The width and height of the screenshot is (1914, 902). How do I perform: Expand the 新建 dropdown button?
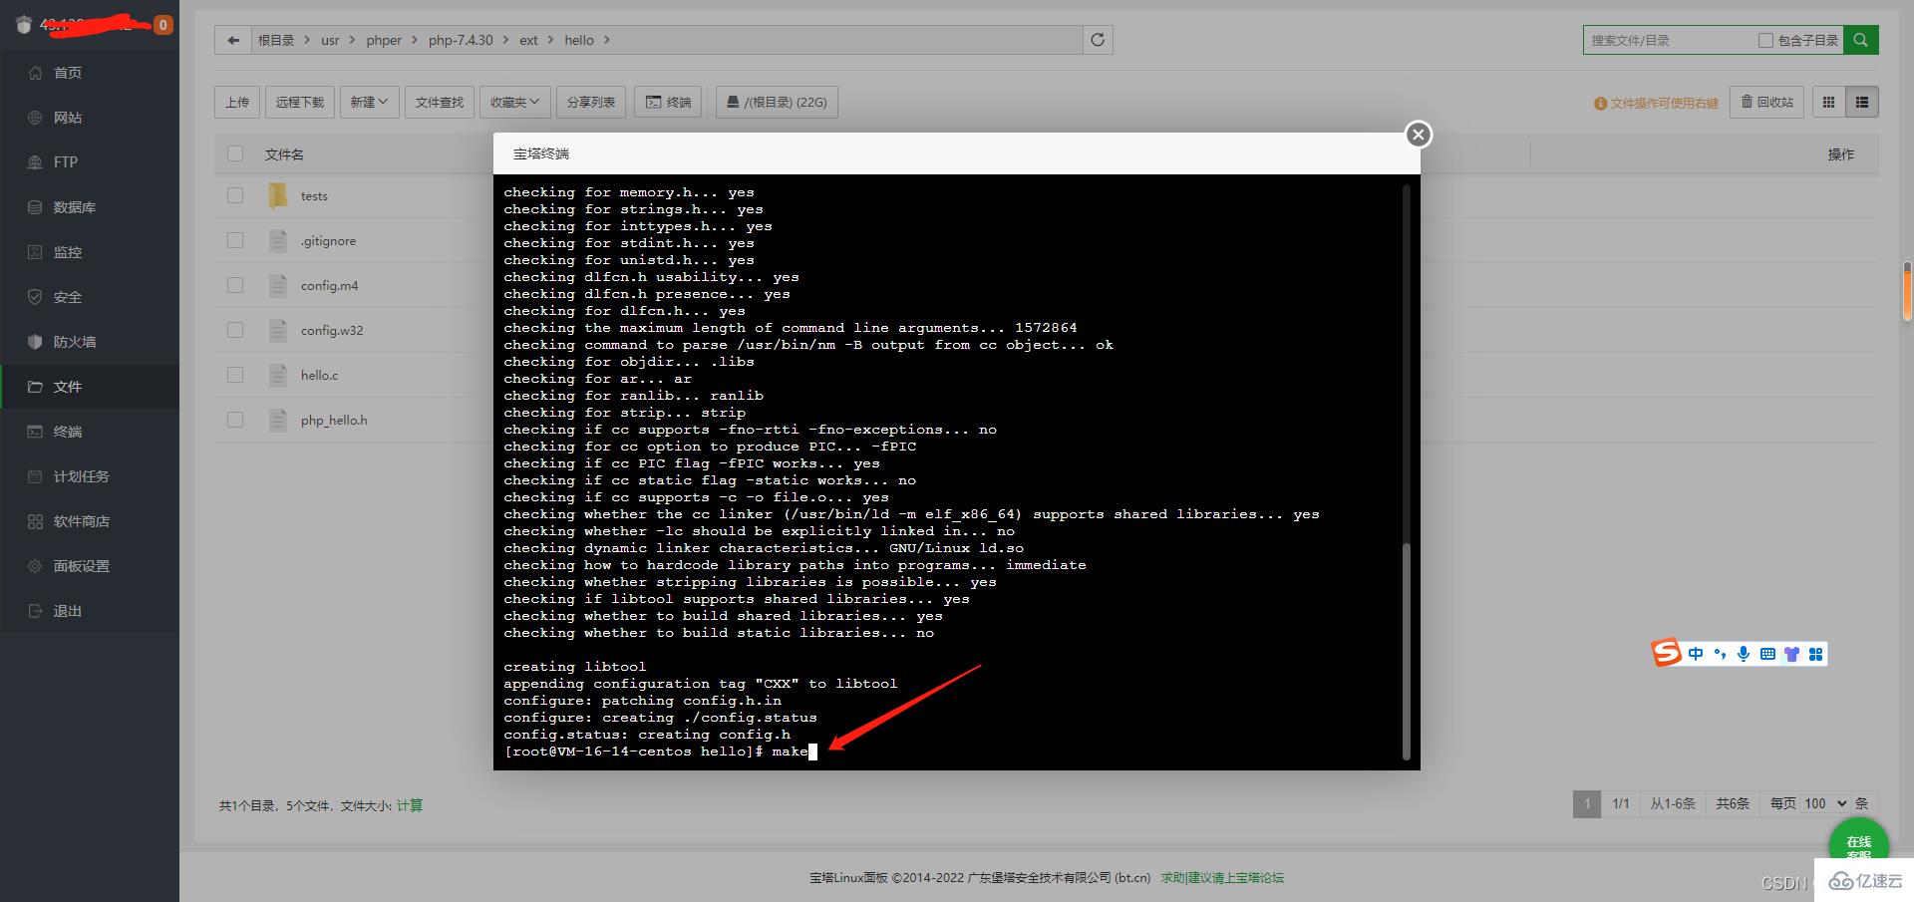tap(369, 102)
